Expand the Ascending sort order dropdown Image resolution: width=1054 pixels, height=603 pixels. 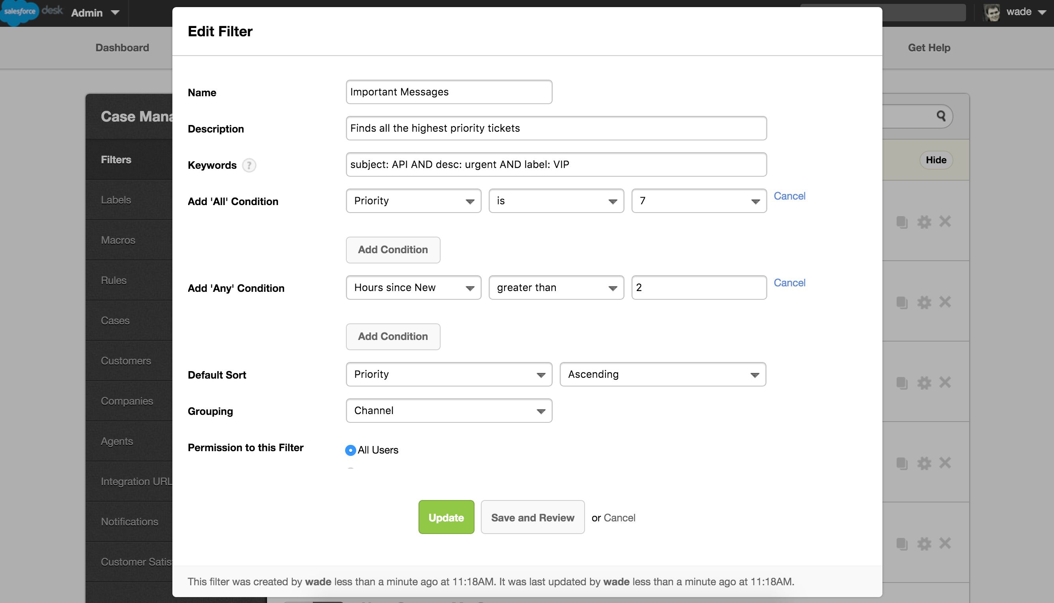point(663,374)
